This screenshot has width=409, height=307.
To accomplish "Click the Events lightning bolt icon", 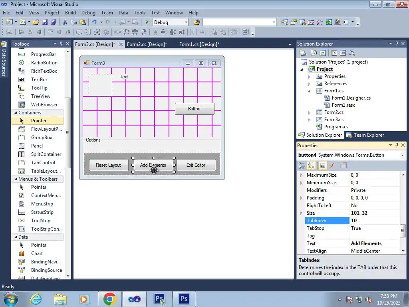I will coord(332,165).
